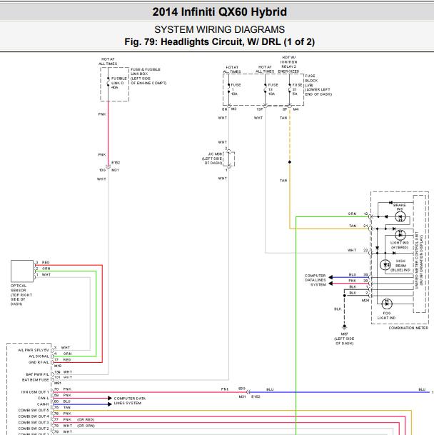Click the J/C M96 joint connector symbol
This screenshot has width=434, height=435.
click(x=229, y=159)
